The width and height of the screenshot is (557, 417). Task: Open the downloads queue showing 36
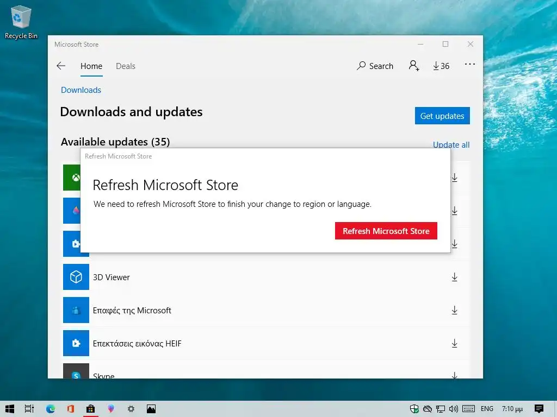pyautogui.click(x=441, y=66)
